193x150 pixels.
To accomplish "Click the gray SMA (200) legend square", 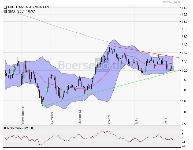I will point(5,11).
